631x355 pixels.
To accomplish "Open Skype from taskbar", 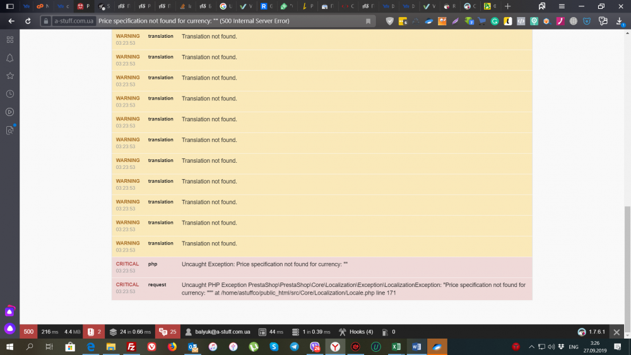I will coord(274,347).
